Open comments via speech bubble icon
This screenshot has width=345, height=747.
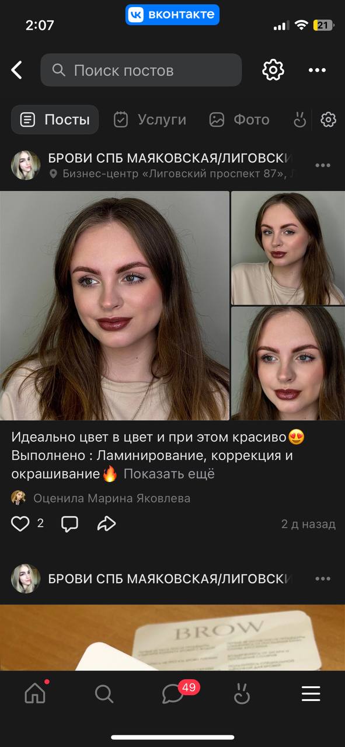(69, 523)
